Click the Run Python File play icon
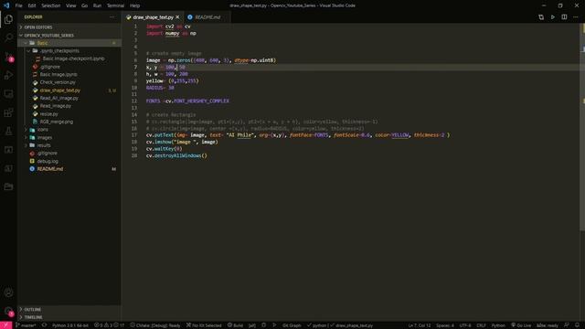 click(552, 17)
